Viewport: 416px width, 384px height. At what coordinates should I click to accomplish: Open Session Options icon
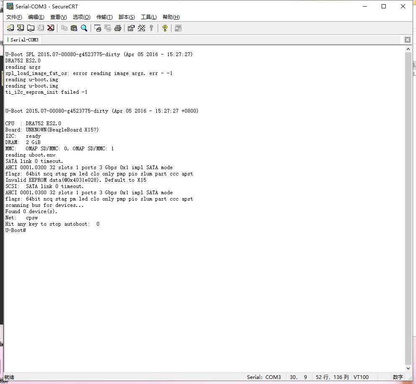click(x=131, y=28)
